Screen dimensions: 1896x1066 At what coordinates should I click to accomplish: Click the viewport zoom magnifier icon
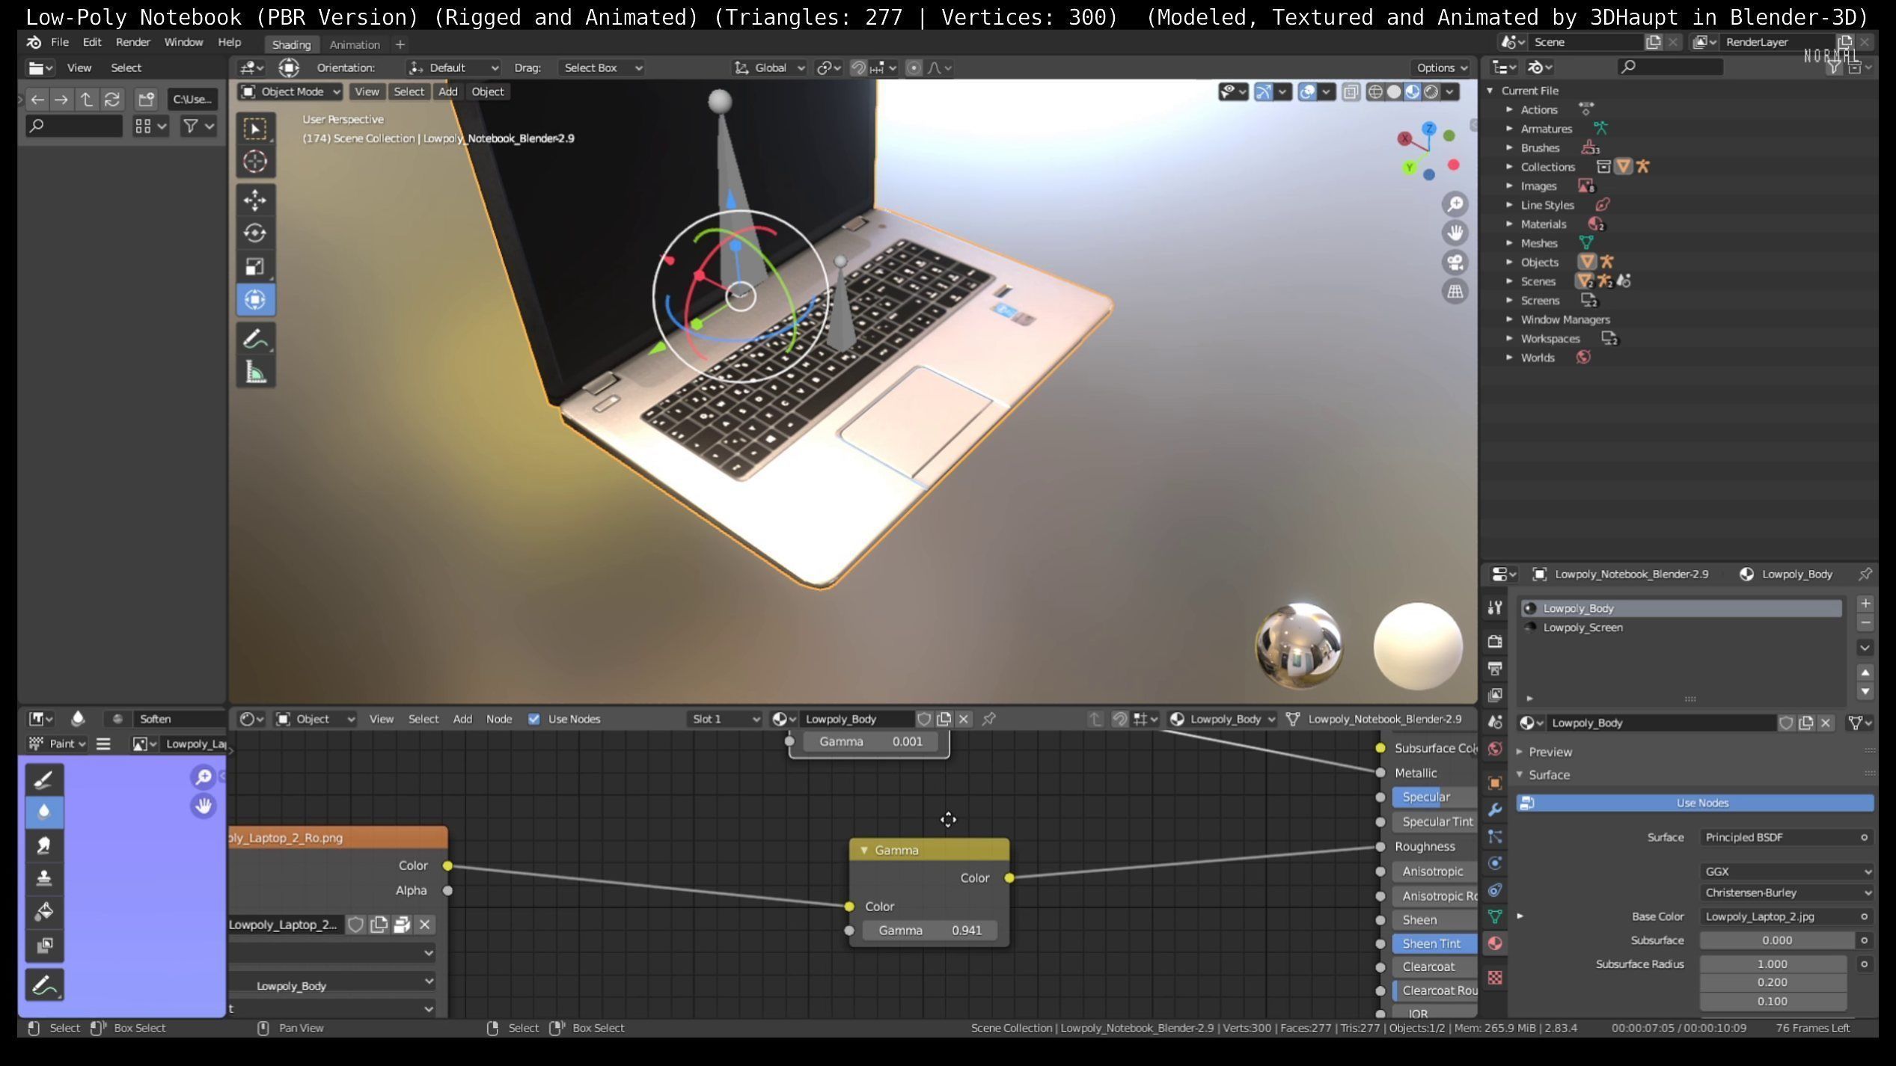[x=1455, y=204]
